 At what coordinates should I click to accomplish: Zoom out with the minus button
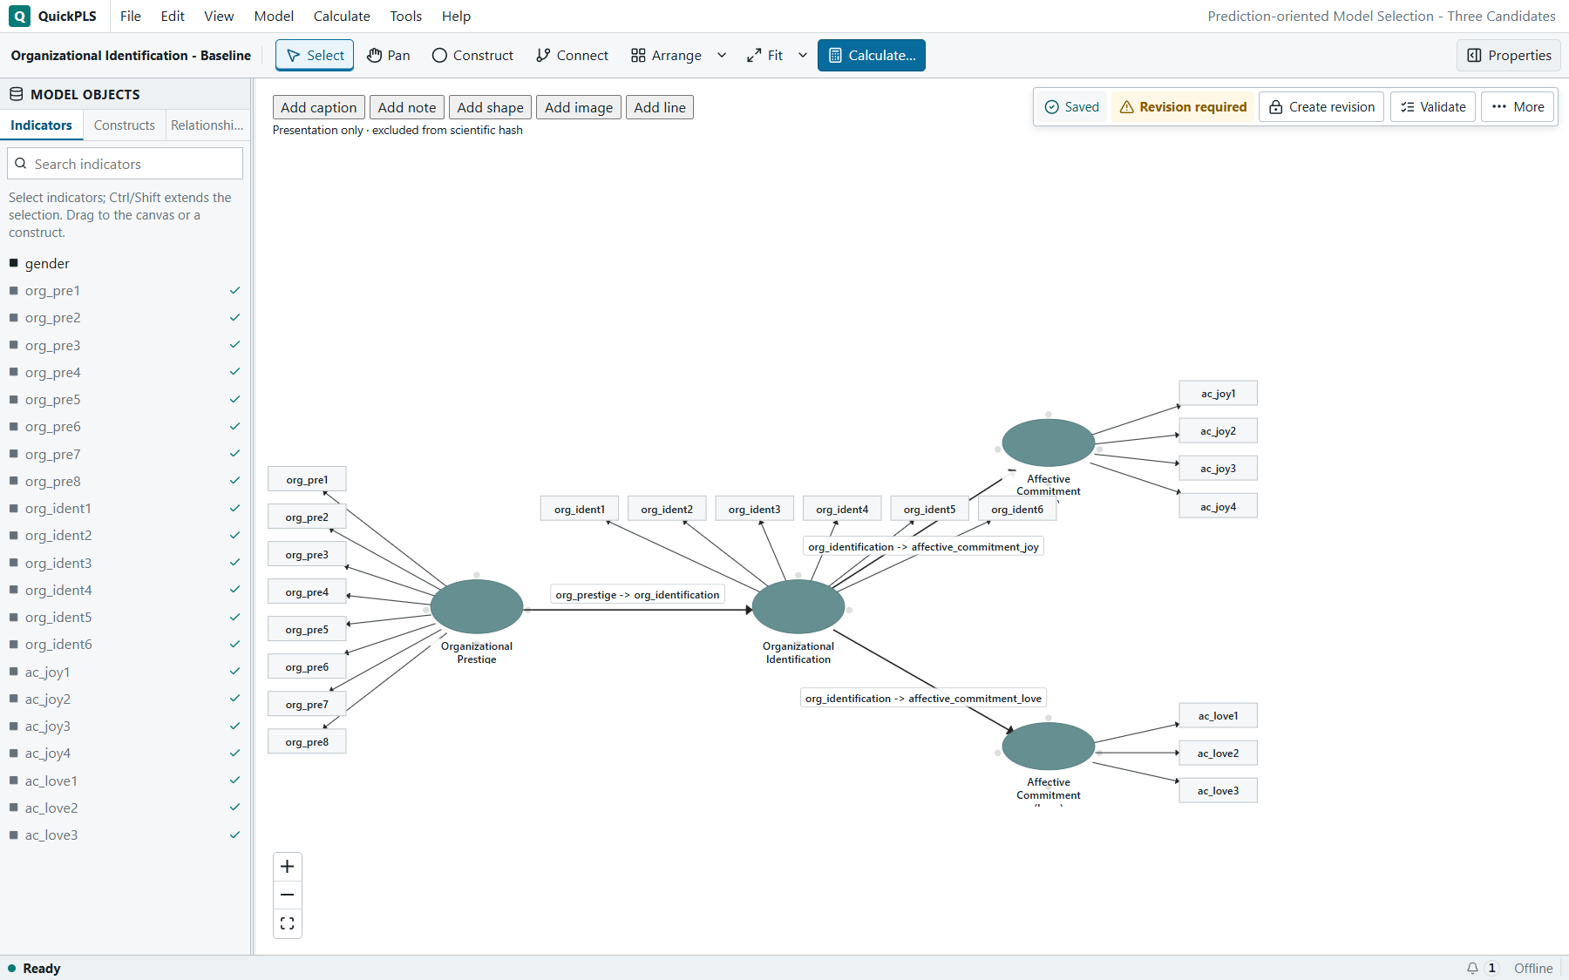tap(288, 895)
